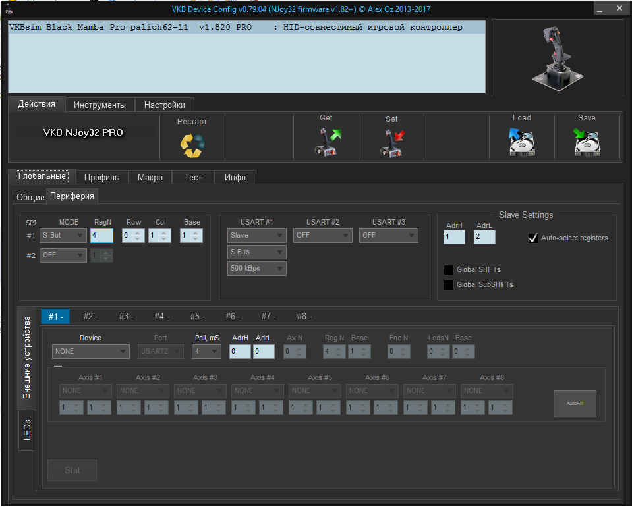Click device AdrH input field
The height and width of the screenshot is (507, 632).
tap(241, 352)
